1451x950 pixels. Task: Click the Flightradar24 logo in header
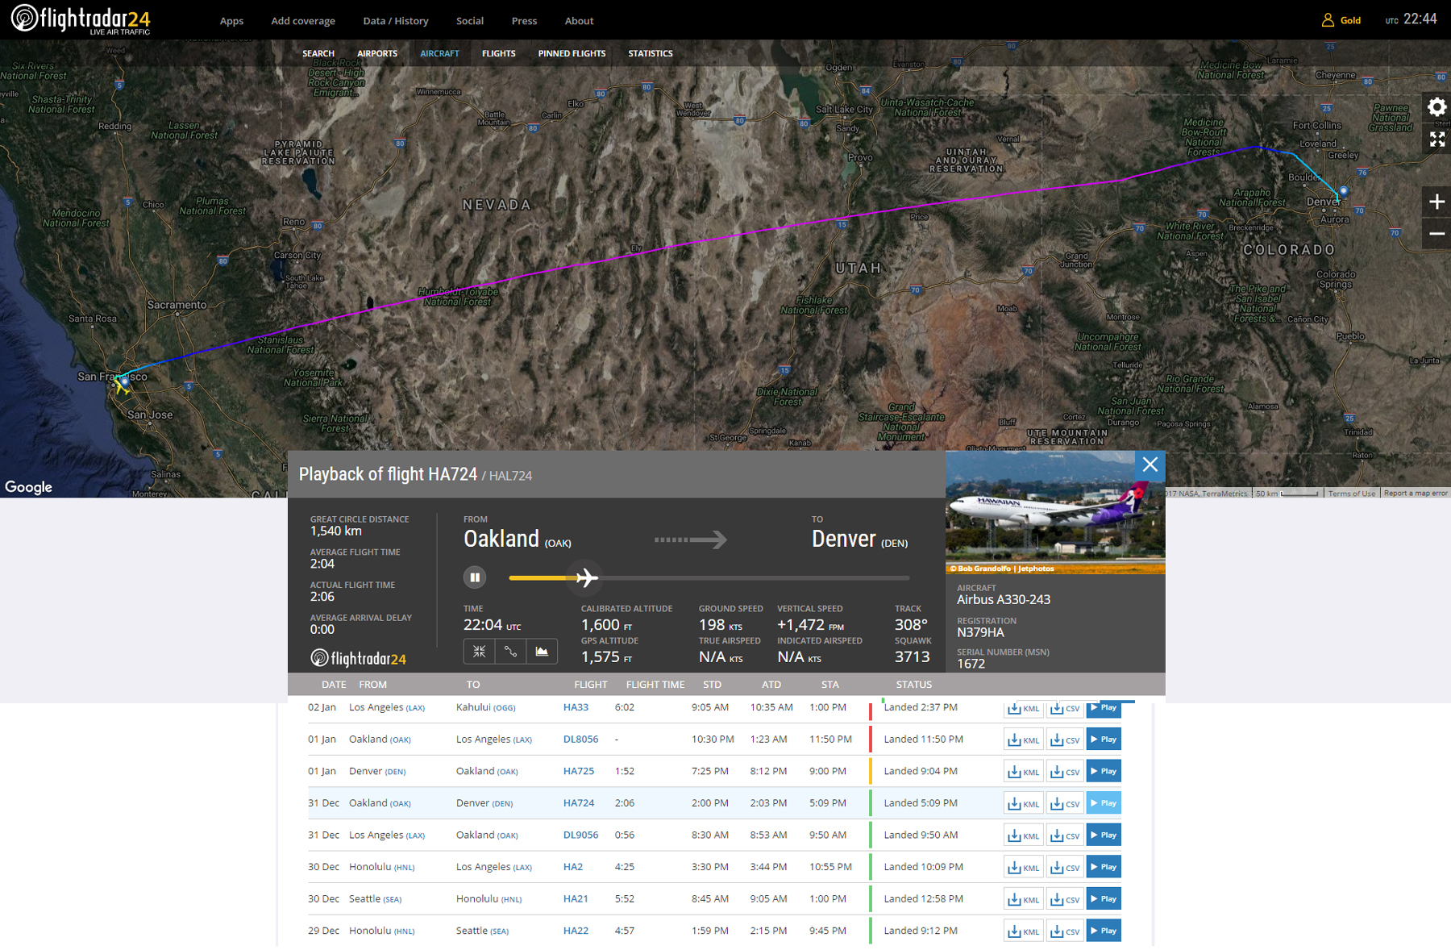pyautogui.click(x=81, y=19)
